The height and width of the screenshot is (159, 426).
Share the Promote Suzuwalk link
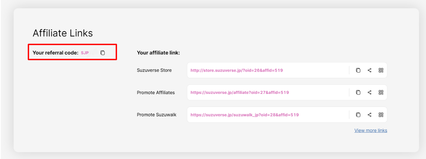coord(369,115)
